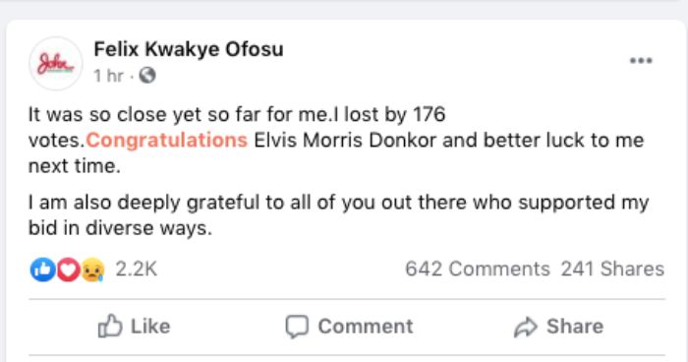The image size is (688, 362).
Task: Click Felix Kwakye Ofosu profile picture
Action: [56, 64]
